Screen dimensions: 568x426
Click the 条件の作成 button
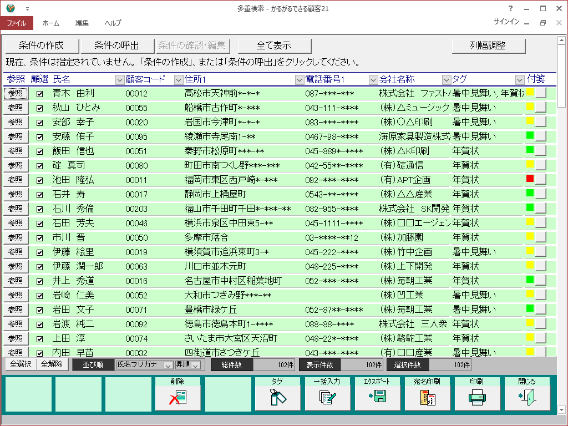[42, 45]
